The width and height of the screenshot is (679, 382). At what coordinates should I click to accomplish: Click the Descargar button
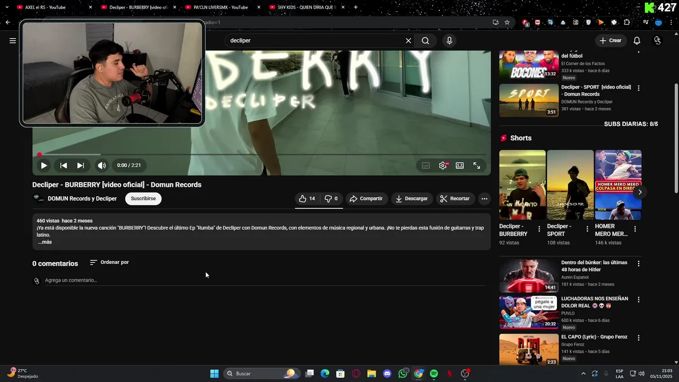tap(412, 198)
